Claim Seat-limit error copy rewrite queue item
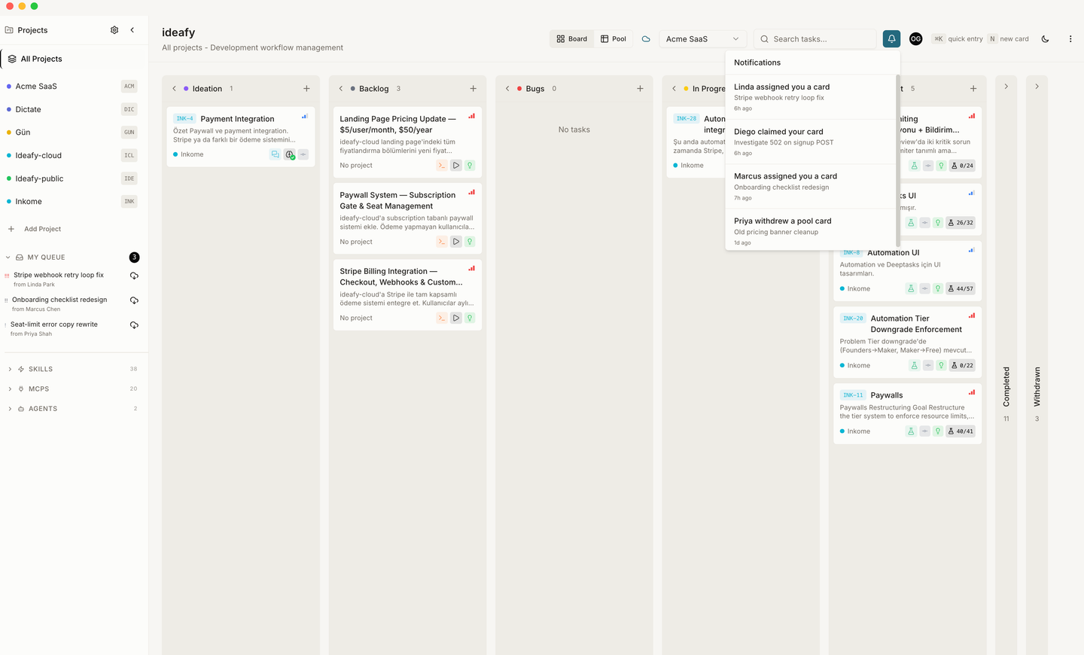Viewport: 1084px width, 655px height. (134, 325)
